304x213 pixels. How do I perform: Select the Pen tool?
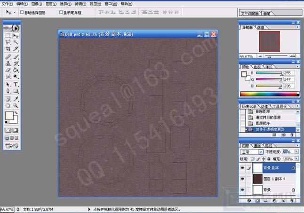8,91
